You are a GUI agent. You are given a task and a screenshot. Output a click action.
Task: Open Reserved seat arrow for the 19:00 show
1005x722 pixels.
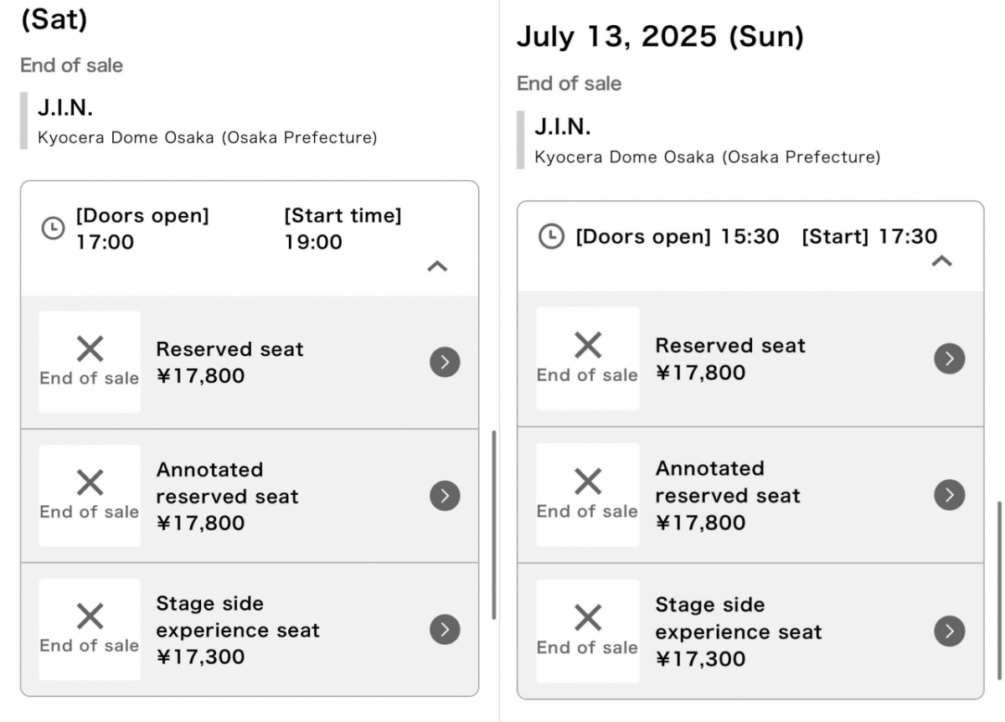445,362
